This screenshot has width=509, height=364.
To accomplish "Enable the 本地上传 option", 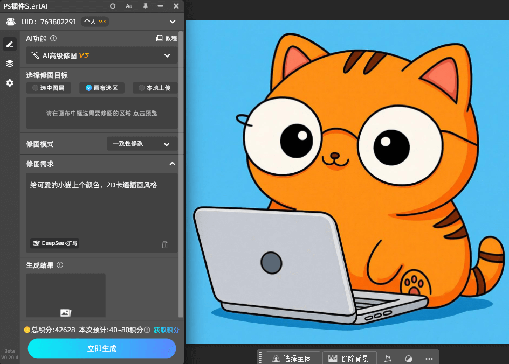I will pyautogui.click(x=155, y=88).
